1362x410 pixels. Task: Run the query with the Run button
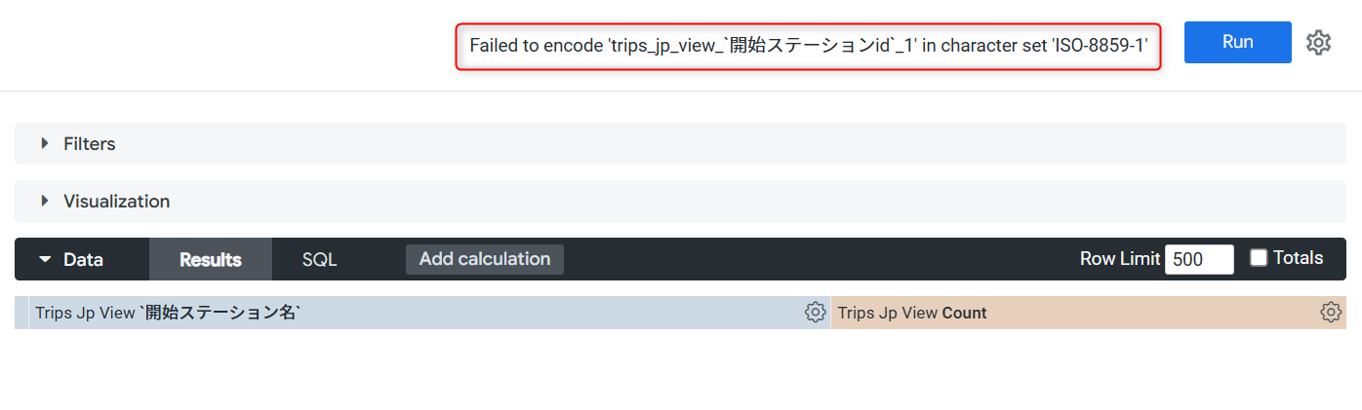[x=1237, y=42]
